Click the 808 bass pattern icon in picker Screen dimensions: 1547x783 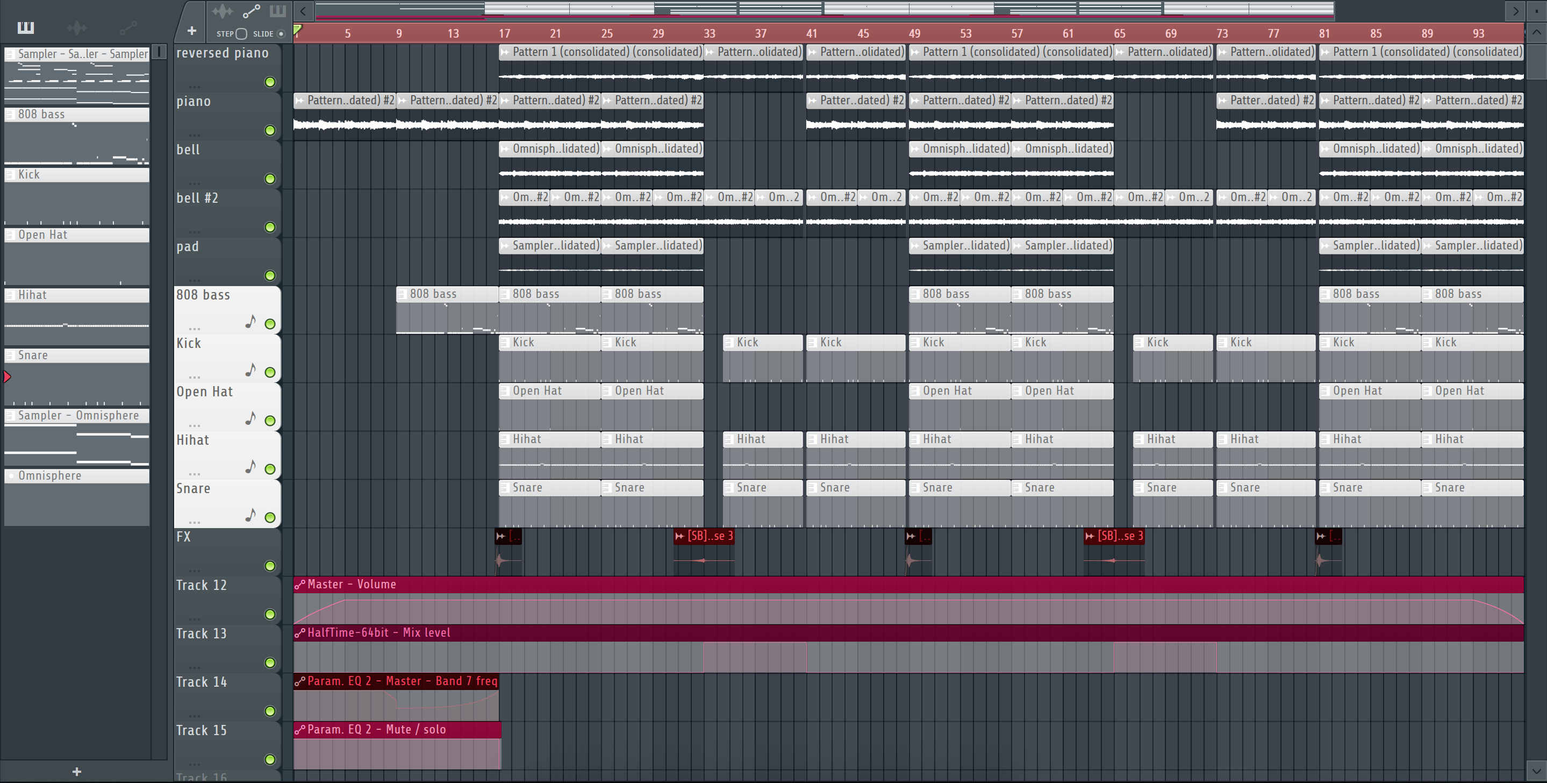pos(10,114)
